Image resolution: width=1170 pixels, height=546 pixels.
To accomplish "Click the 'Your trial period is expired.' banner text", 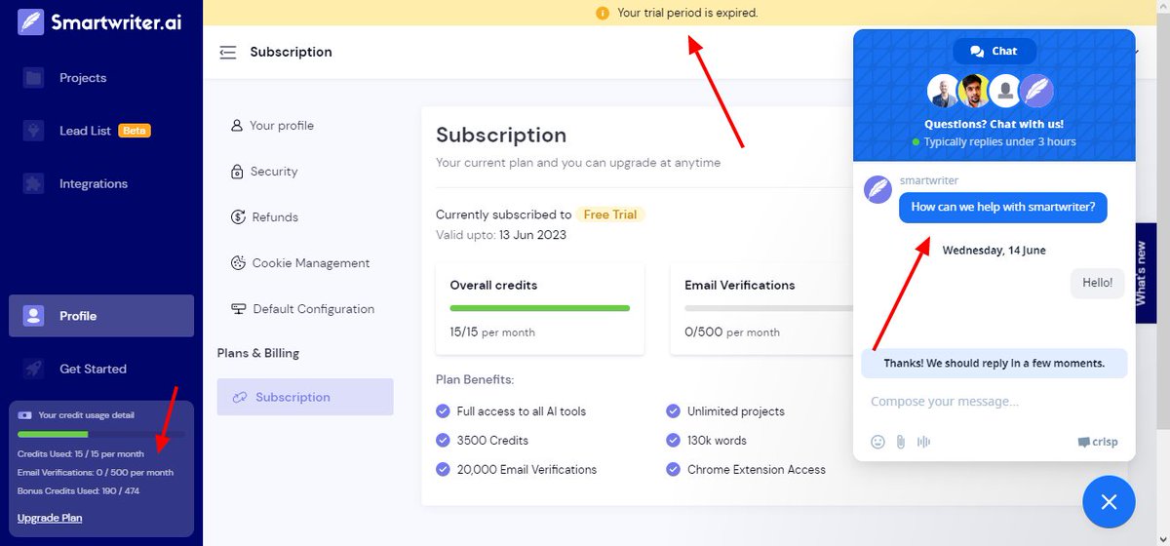I will click(687, 13).
